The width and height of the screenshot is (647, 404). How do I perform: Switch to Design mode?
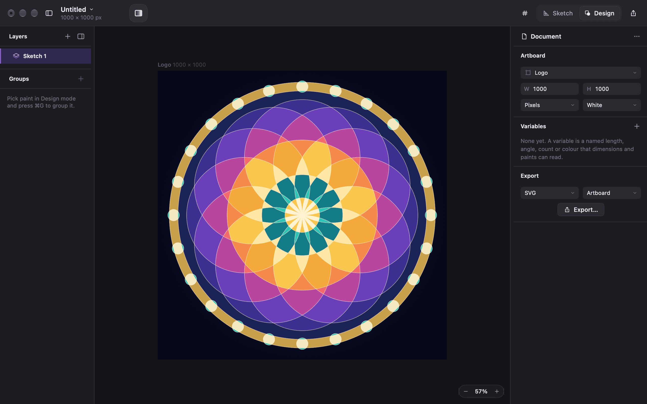coord(600,13)
